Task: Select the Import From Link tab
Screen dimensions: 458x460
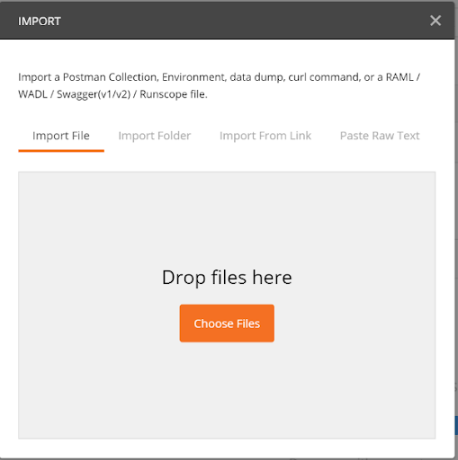Action: (265, 136)
